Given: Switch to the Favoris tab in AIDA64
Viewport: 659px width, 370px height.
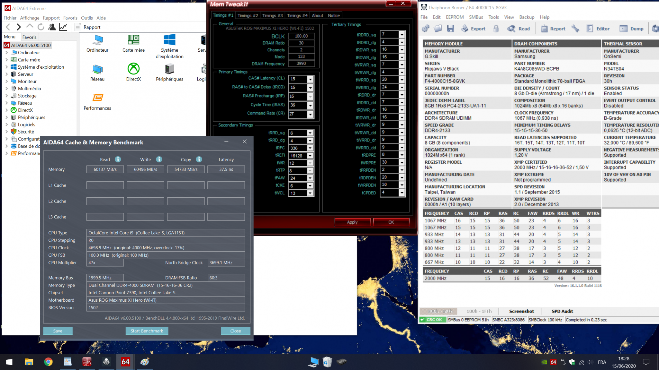Looking at the screenshot, I should pyautogui.click(x=29, y=37).
